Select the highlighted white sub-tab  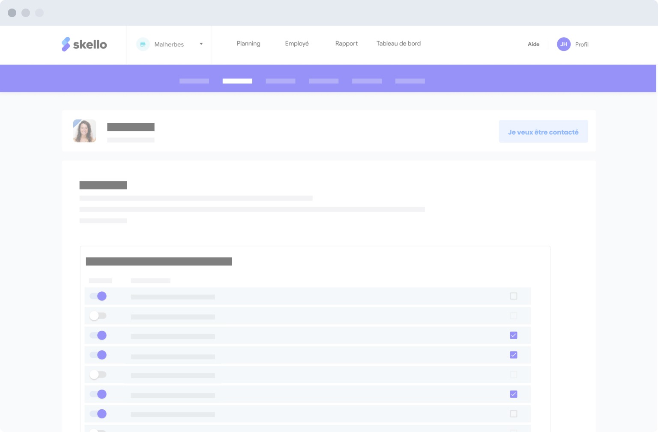[x=237, y=81]
